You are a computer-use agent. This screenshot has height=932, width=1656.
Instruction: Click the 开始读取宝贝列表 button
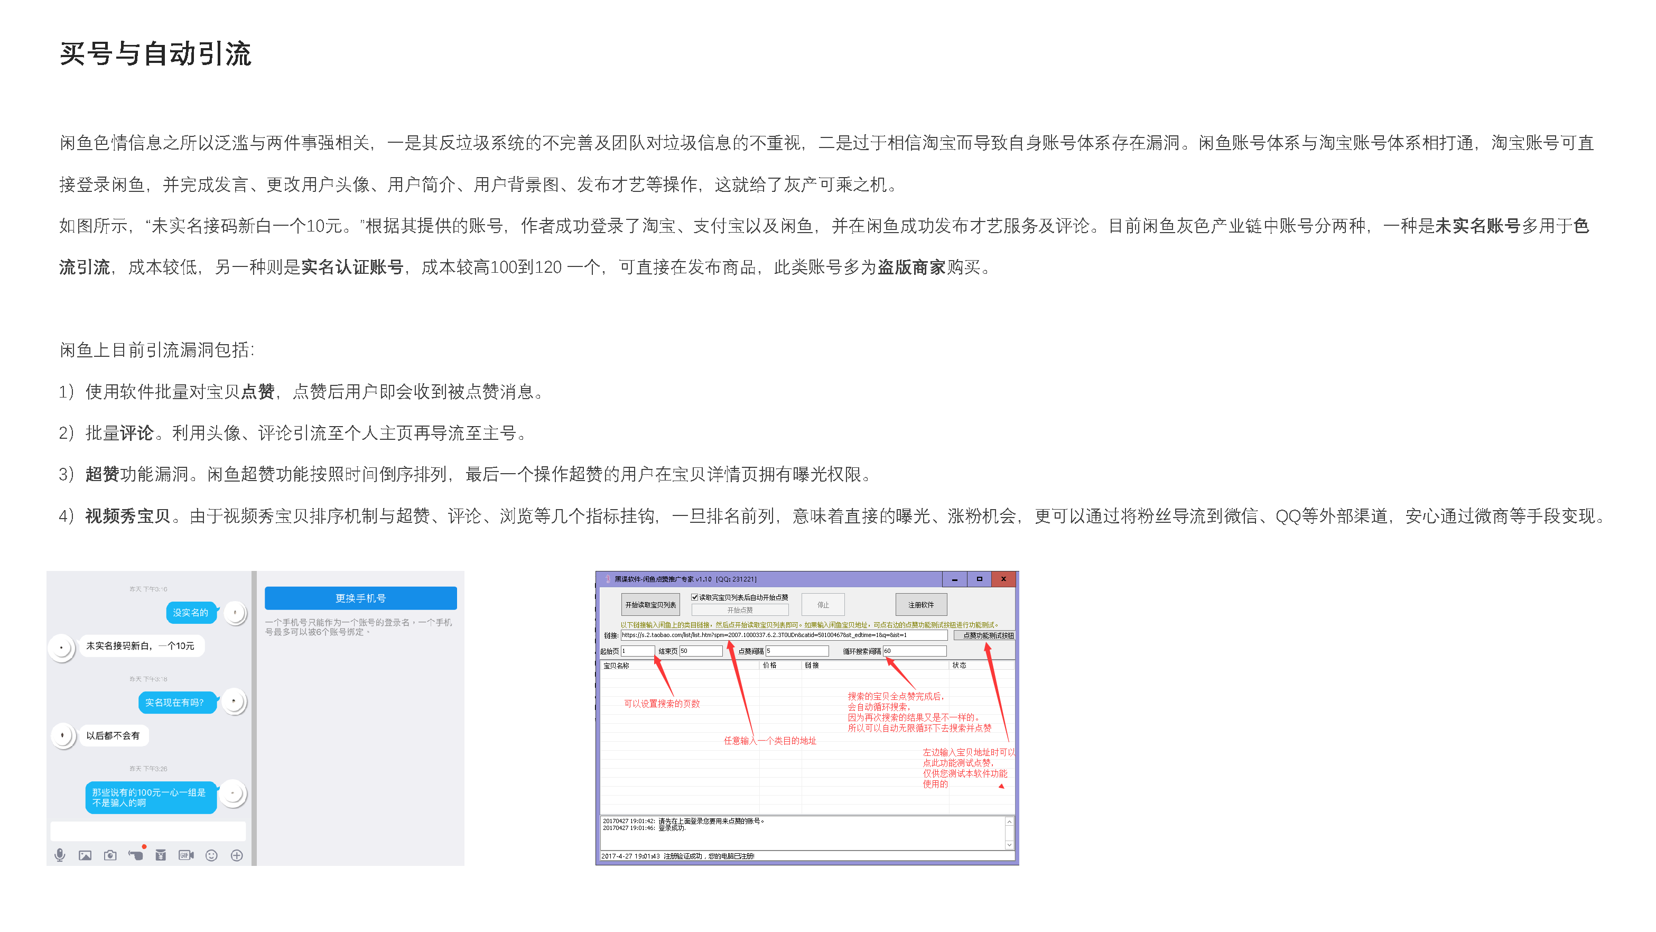[x=650, y=605]
